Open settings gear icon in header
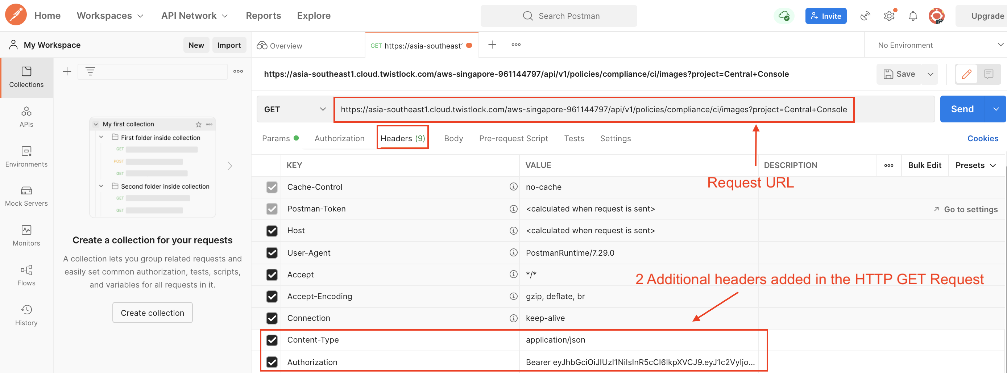 (x=888, y=16)
